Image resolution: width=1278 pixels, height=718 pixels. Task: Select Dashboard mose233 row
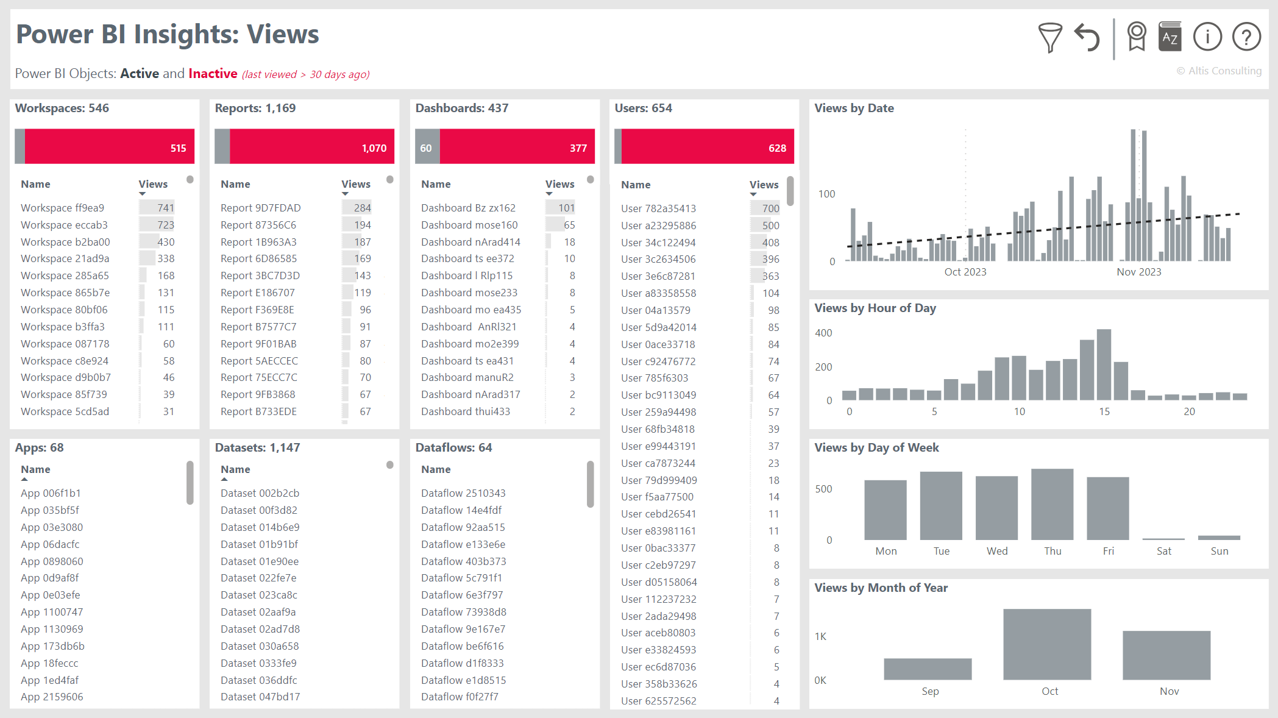point(498,293)
